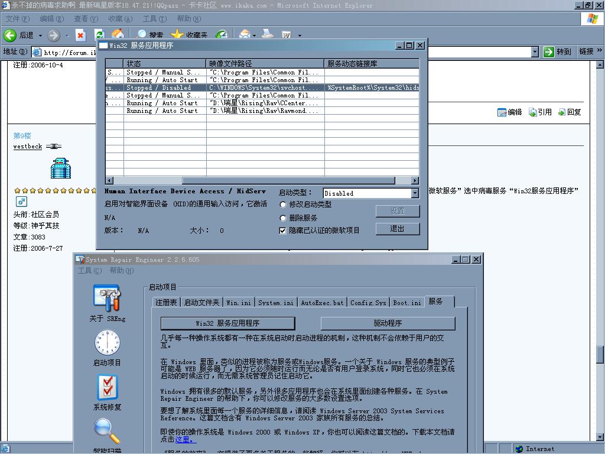Toggle the 隐藏已认证的微软项目 checkbox
This screenshot has height=454, width=605.
(282, 231)
